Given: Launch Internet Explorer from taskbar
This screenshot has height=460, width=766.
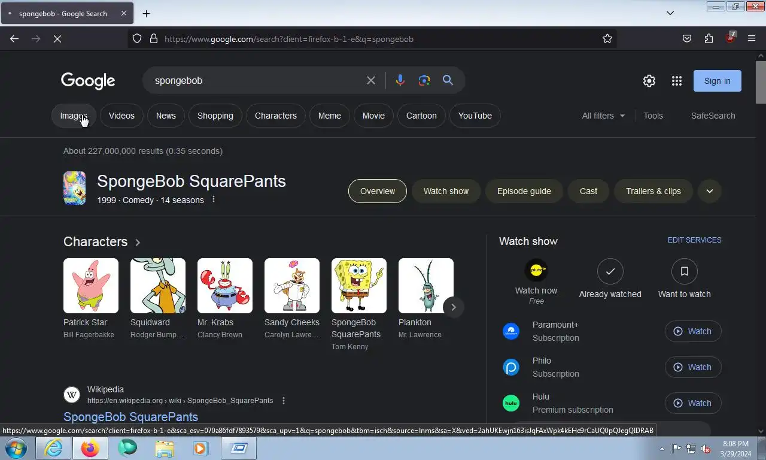Looking at the screenshot, I should pyautogui.click(x=53, y=448).
